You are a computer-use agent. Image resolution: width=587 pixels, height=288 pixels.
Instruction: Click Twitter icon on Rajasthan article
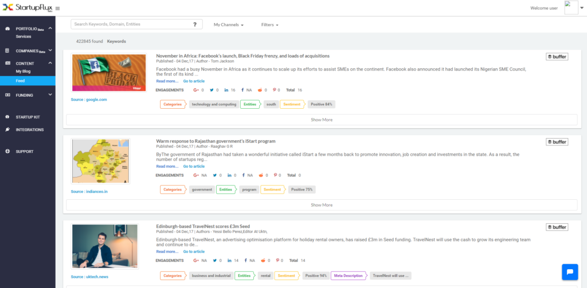click(x=215, y=175)
